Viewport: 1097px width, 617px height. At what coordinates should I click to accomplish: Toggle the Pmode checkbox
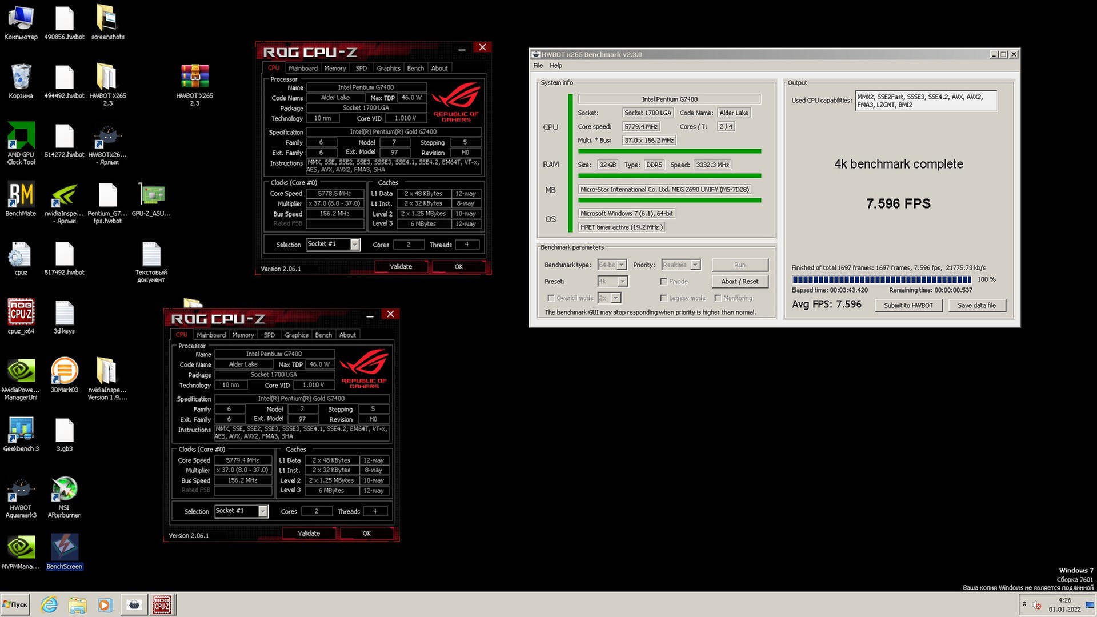pyautogui.click(x=663, y=281)
